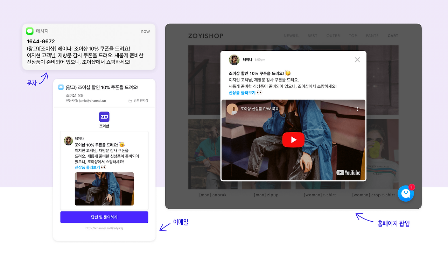Click 레이나 avatar in email message

pyautogui.click(x=68, y=141)
